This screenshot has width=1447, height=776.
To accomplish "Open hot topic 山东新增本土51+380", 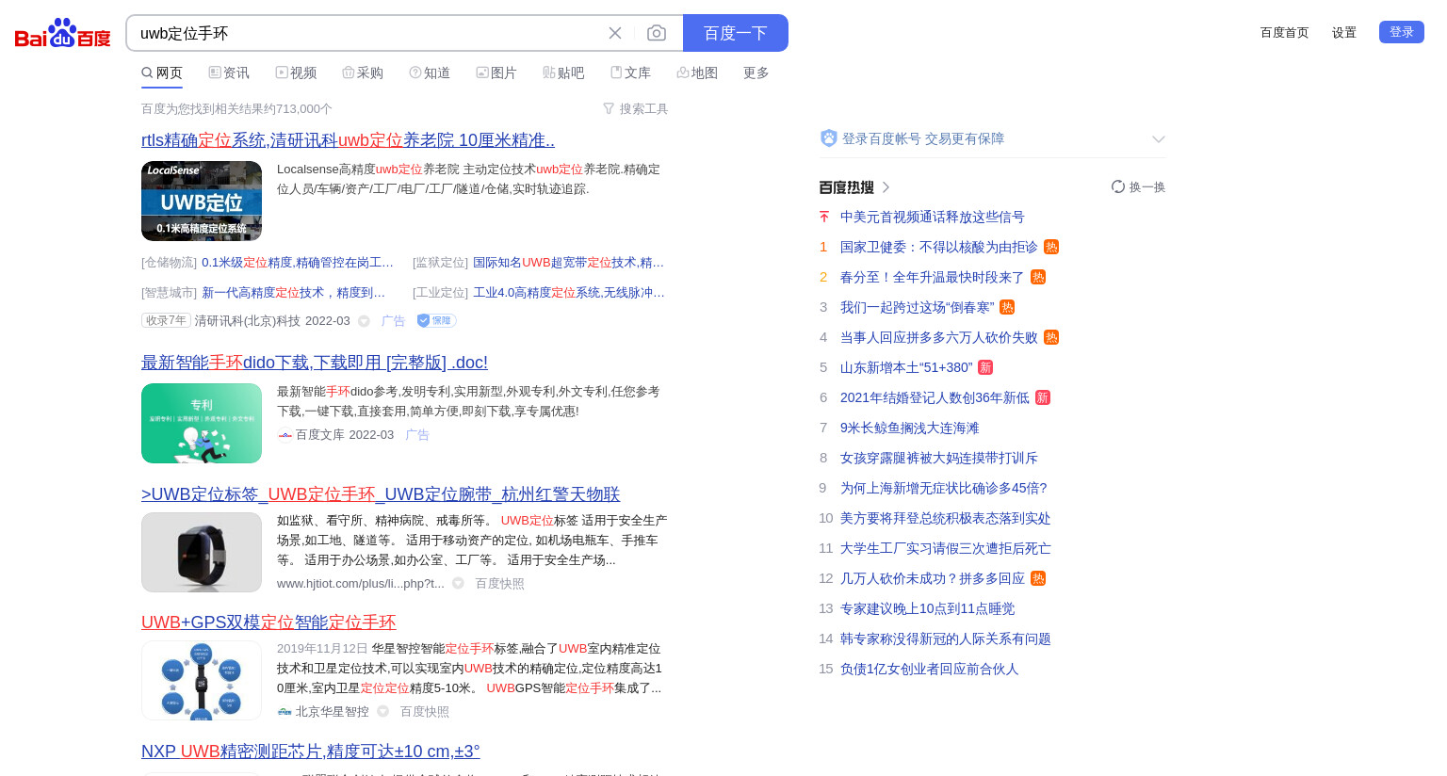I will click(x=906, y=367).
